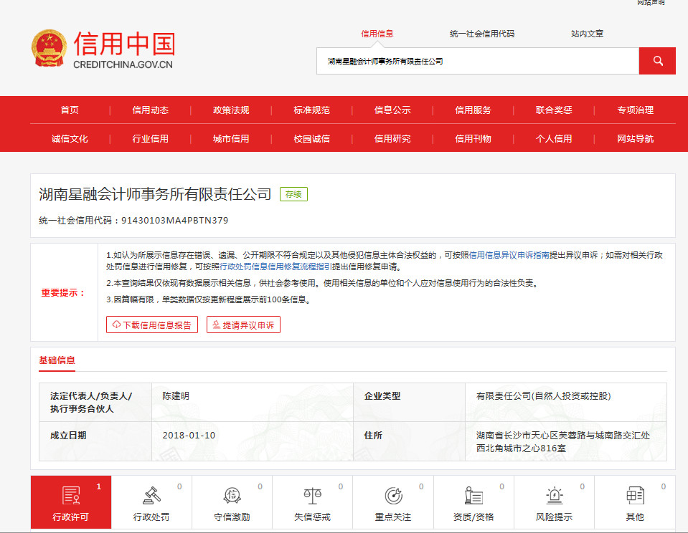The image size is (688, 533).
Task: Click the company title 湖南星融会计师事务所有限责任公司
Action: [x=156, y=194]
